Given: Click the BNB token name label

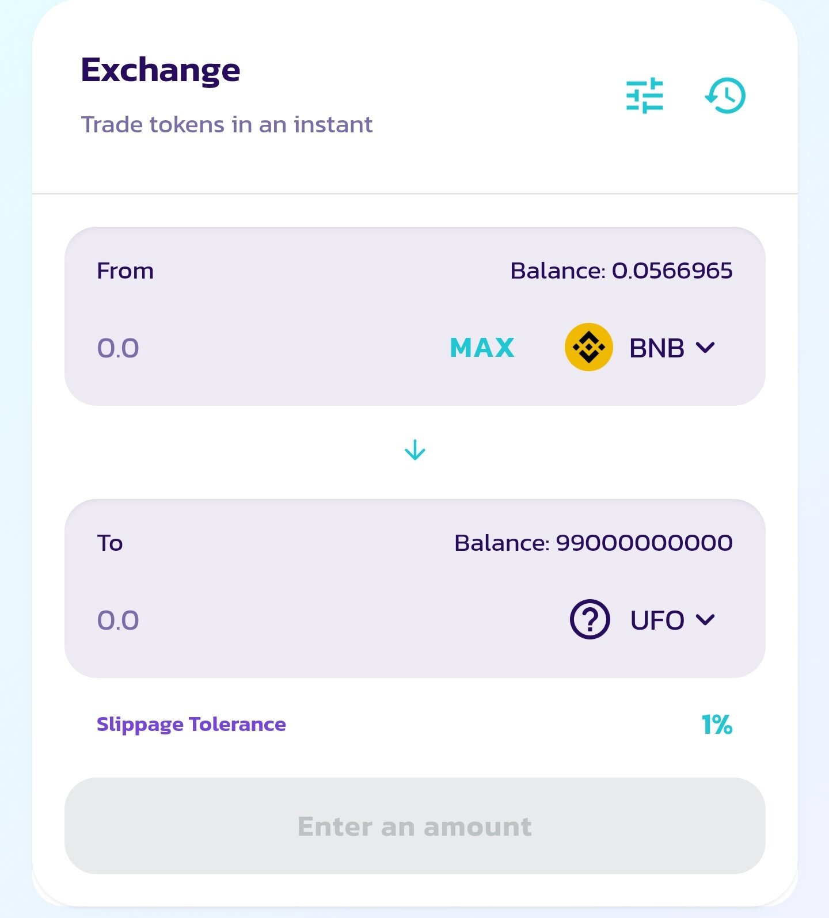Looking at the screenshot, I should point(656,348).
